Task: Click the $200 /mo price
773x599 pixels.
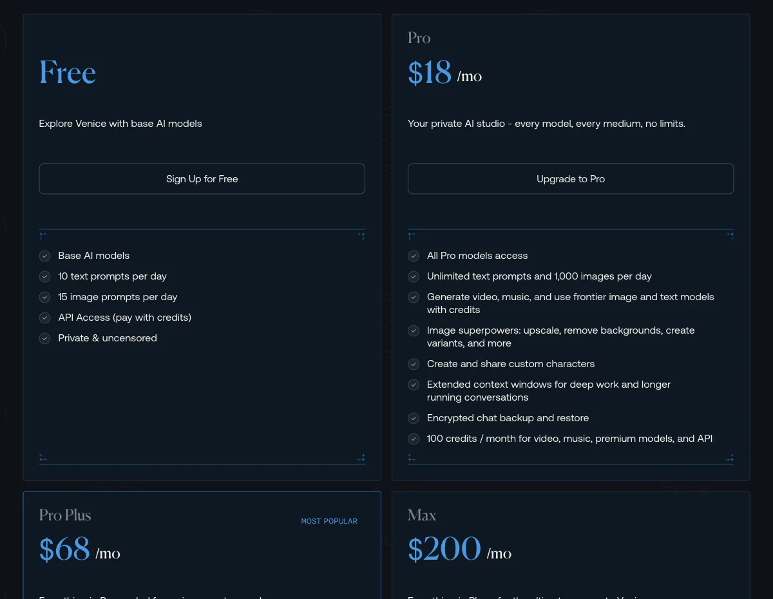Action: pos(460,550)
